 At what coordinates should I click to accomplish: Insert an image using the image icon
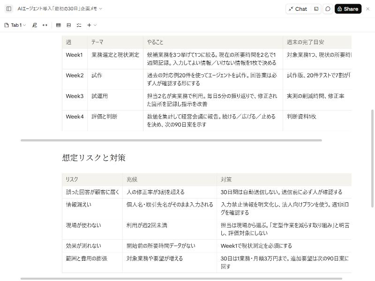[x=69, y=25]
